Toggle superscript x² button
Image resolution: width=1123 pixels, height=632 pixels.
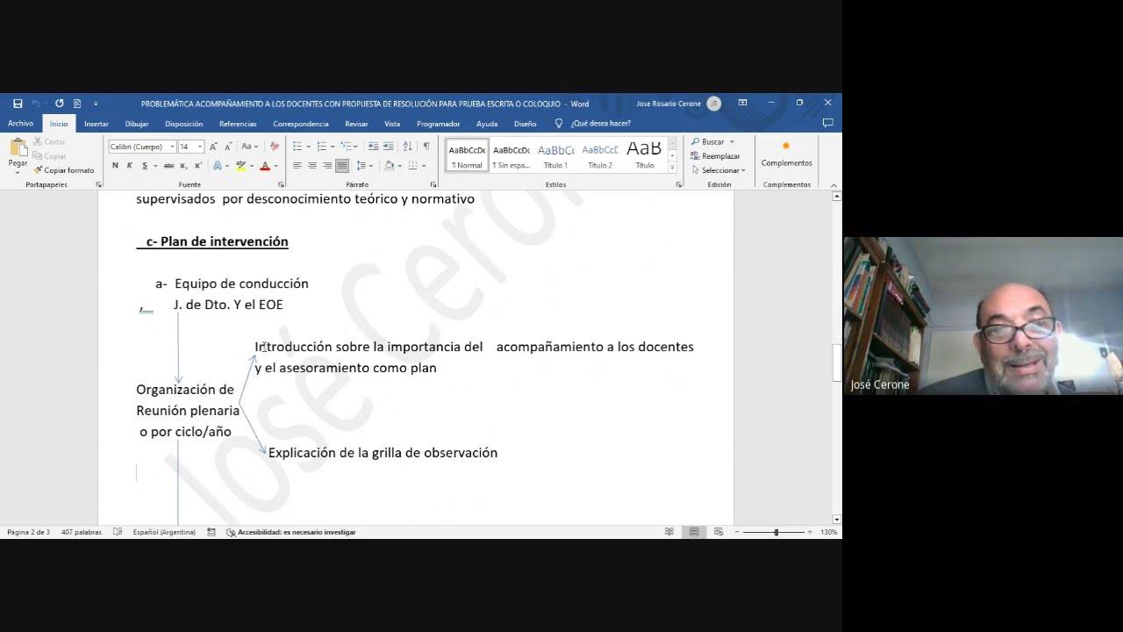[198, 166]
